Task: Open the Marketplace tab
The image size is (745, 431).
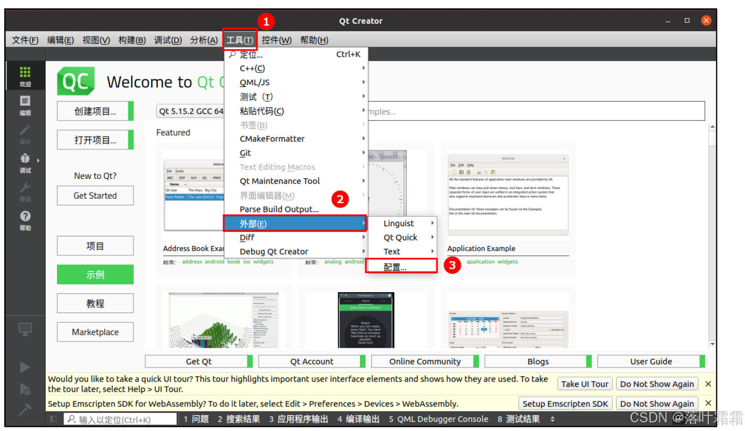Action: coord(95,332)
